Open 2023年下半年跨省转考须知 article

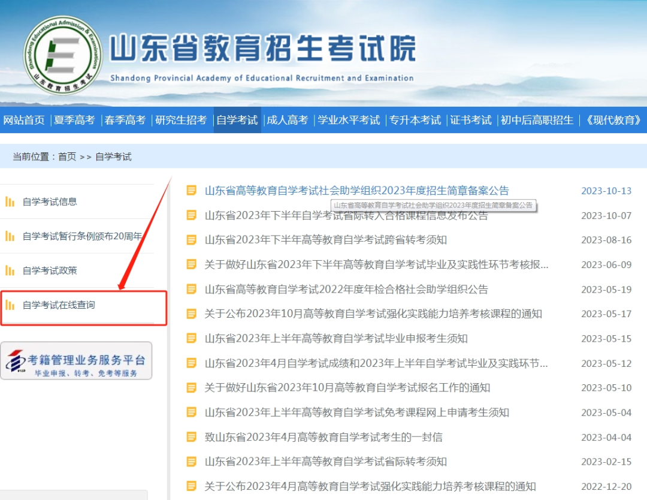(325, 239)
